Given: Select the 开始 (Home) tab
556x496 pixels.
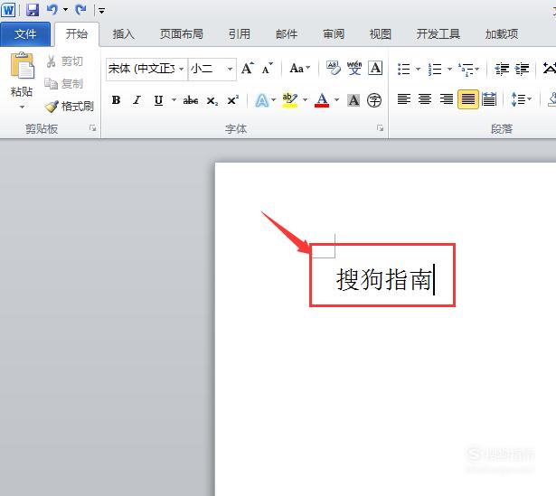Looking at the screenshot, I should click(77, 34).
